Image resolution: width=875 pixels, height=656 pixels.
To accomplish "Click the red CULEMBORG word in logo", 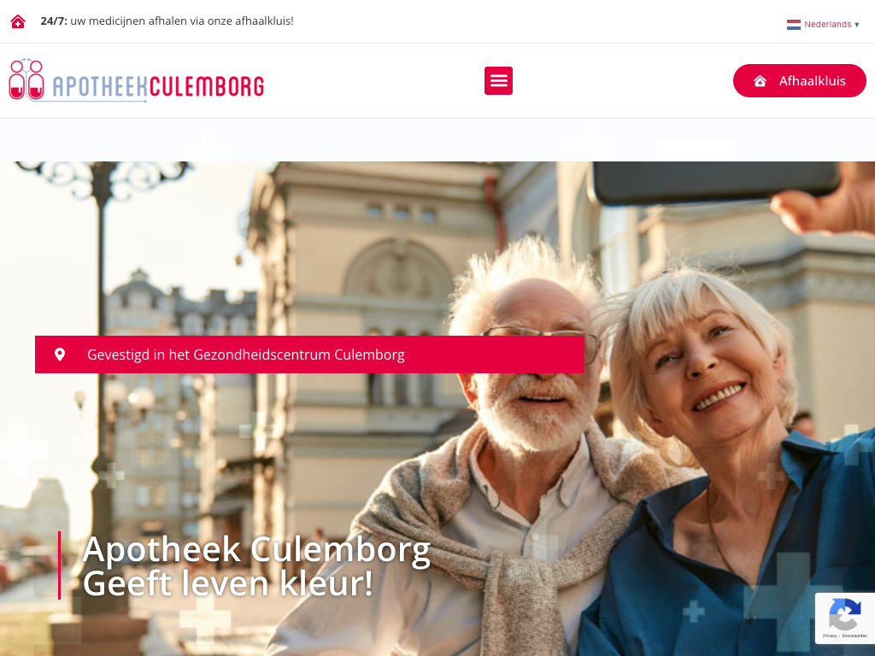I will point(207,86).
